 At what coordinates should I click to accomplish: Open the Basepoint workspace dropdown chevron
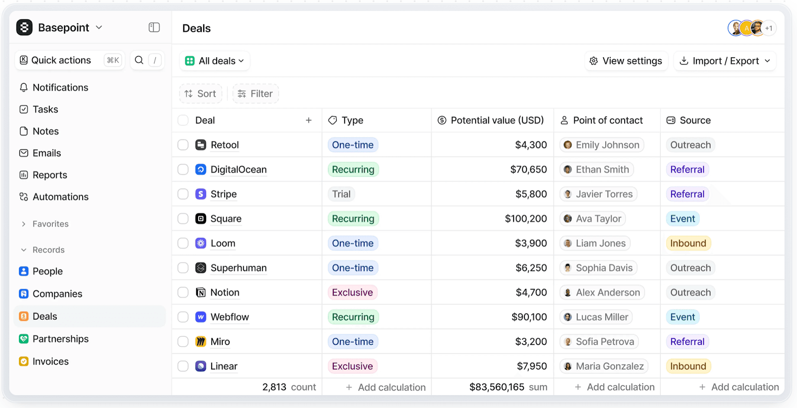(99, 27)
